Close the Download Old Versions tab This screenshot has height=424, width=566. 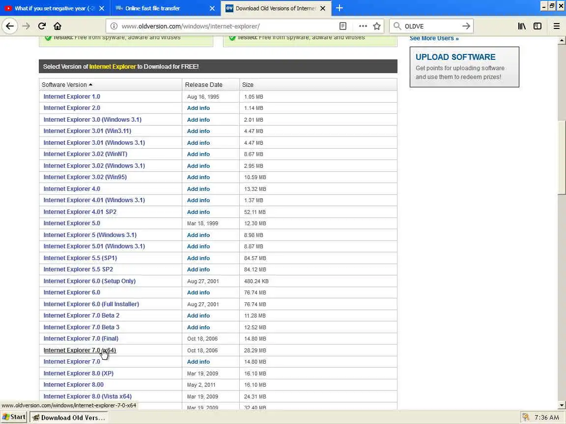click(323, 8)
